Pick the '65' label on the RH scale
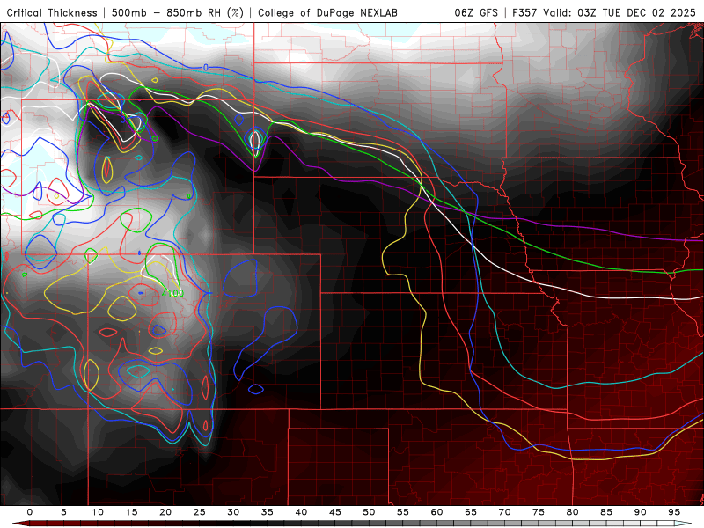 pyautogui.click(x=471, y=512)
